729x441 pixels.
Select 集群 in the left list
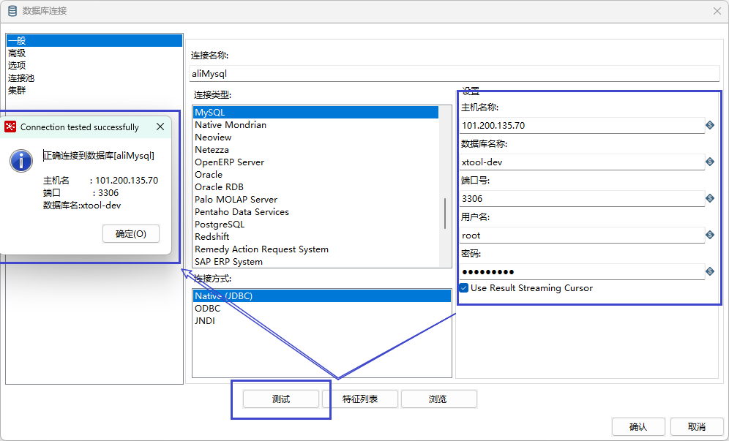coord(17,90)
